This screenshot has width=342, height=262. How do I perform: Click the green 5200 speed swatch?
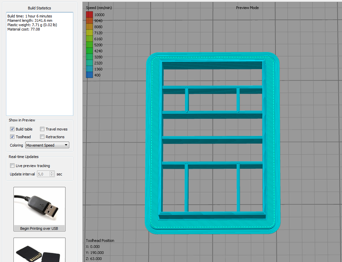(x=89, y=45)
